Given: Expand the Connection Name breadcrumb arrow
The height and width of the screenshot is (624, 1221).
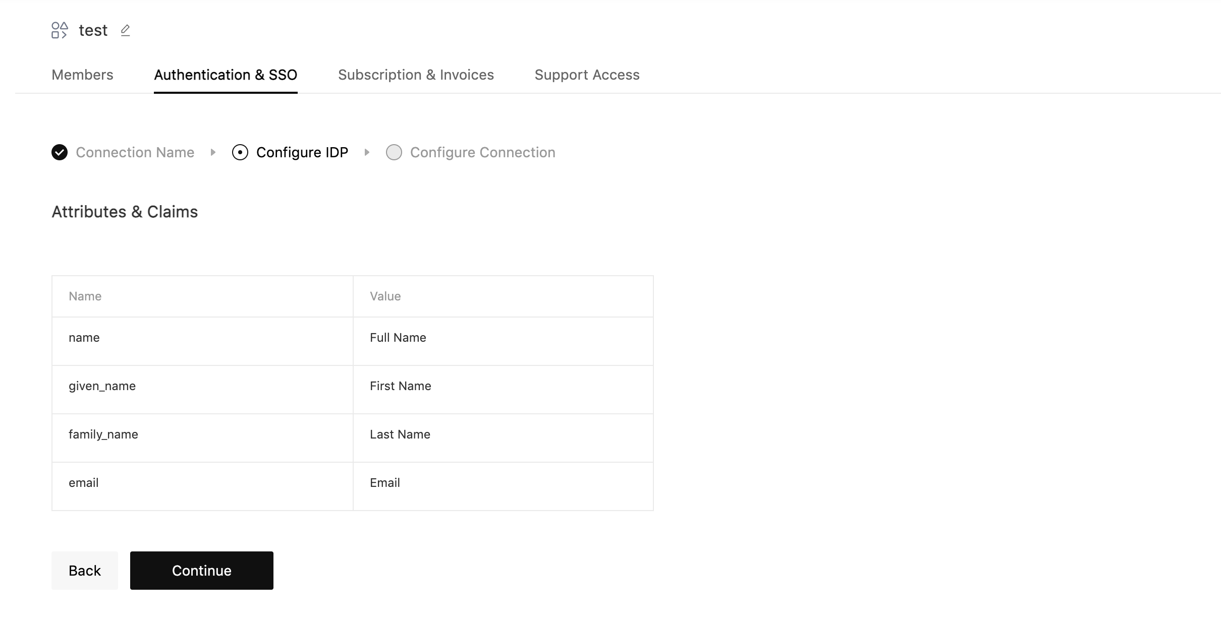Looking at the screenshot, I should [214, 152].
